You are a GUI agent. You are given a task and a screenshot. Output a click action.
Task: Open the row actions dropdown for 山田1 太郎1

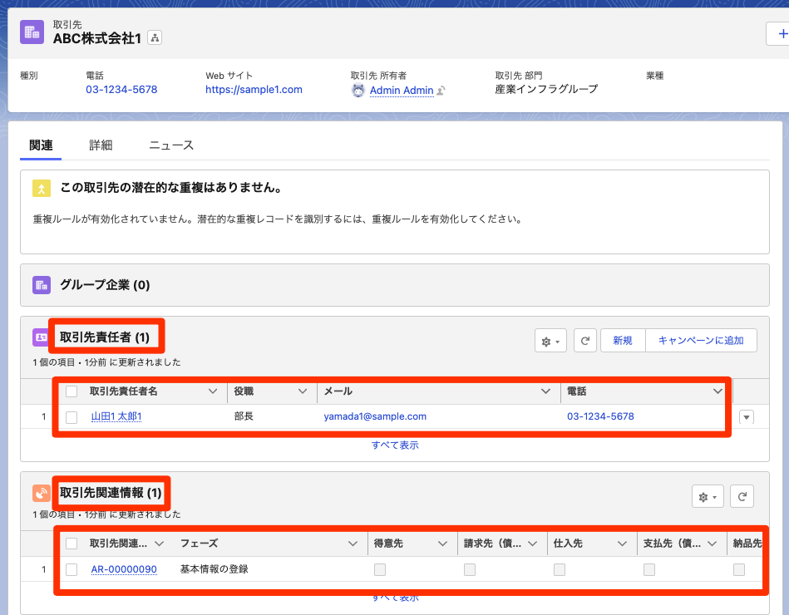tap(746, 416)
